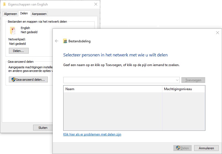Click the Naam column header
The image size is (222, 154).
113,89
